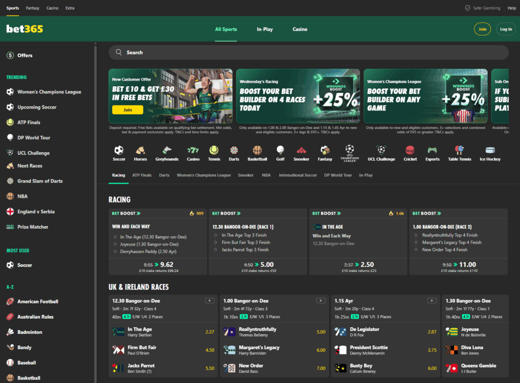Open the Snooker filter tab
The height and width of the screenshot is (383, 520).
[x=246, y=175]
